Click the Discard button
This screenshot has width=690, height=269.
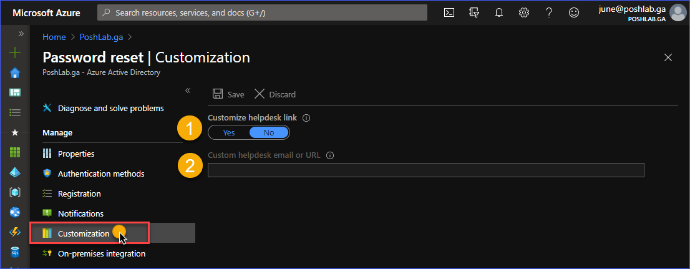[275, 94]
